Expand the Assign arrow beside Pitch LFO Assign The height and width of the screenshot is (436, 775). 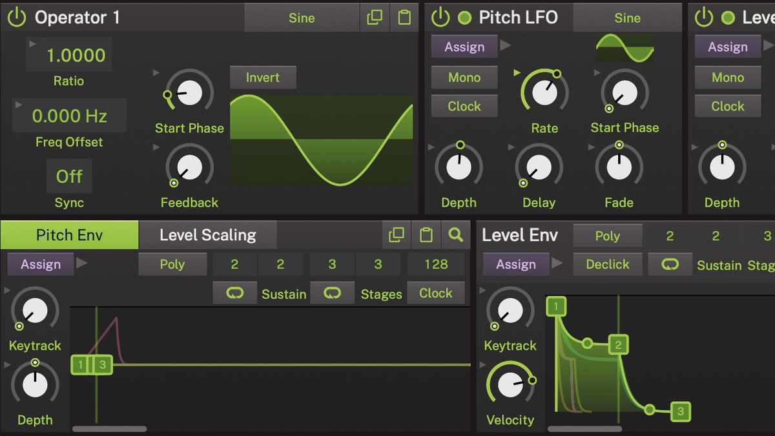506,46
